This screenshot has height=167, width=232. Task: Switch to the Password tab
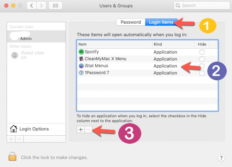coord(130,22)
